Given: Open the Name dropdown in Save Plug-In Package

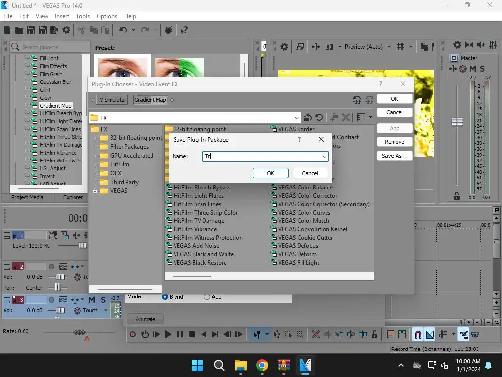Looking at the screenshot, I should pos(325,156).
